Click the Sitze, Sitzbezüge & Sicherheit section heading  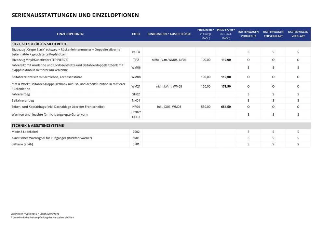[39, 44]
